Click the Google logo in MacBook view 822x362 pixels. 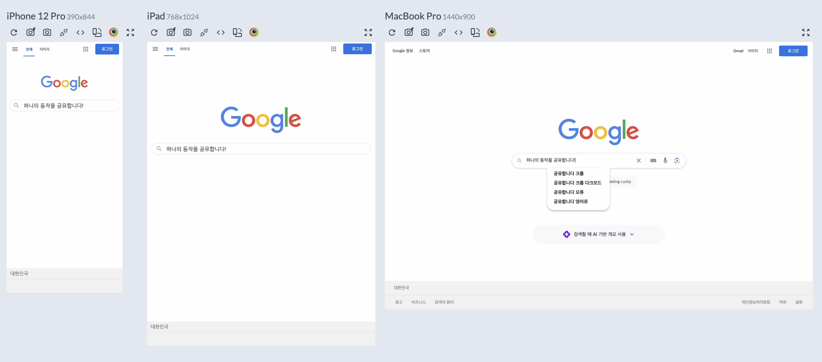599,132
